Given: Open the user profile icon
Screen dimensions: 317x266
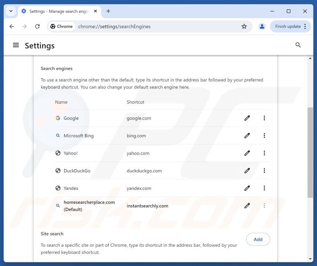Looking at the screenshot, I should point(262,26).
